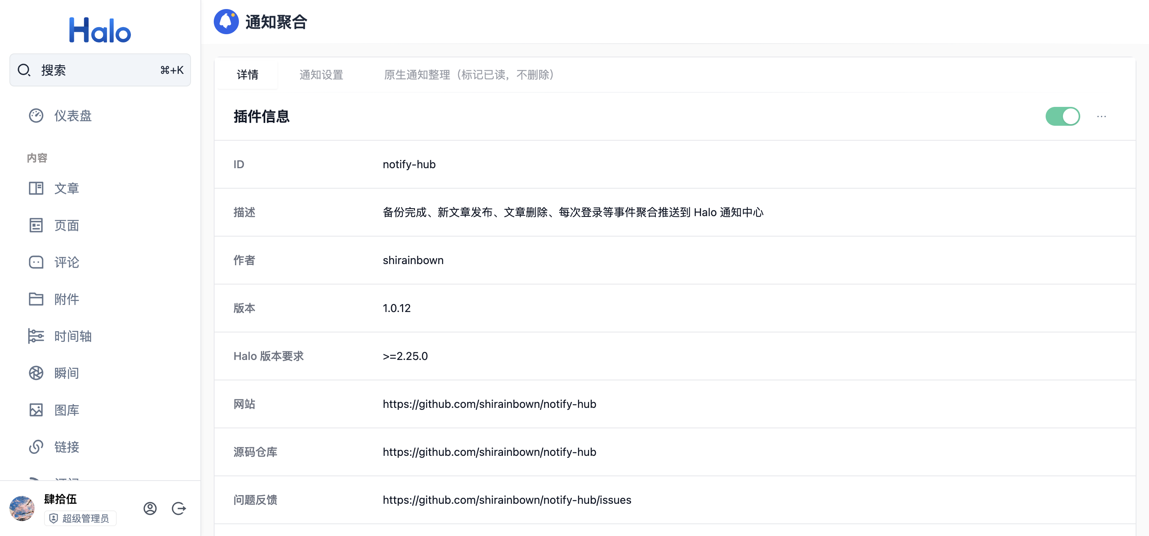Click the ⌘+K shortcut hint
The height and width of the screenshot is (536, 1149).
172,70
